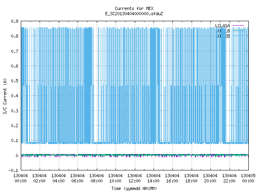
Task: Click the x-axis time label '02:00'
Action: pos(39,181)
